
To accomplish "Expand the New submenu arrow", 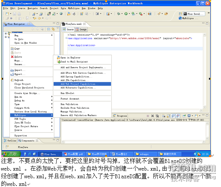I will (x=52, y=35).
